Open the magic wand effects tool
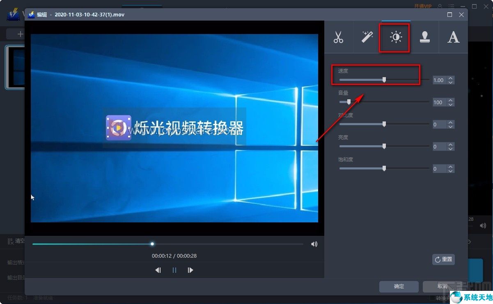The width and height of the screenshot is (493, 304). tap(367, 37)
